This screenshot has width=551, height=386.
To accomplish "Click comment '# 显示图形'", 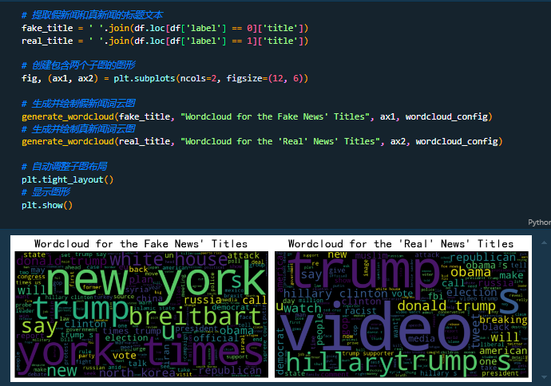I will 46,192.
